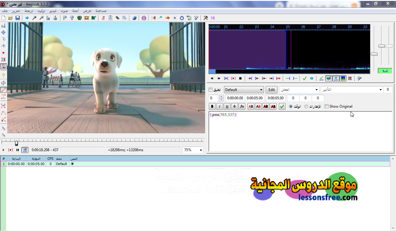Image resolution: width=396 pixels, height=232 pixels.
Task: Click the subtitle text edit box
Action: [300, 131]
